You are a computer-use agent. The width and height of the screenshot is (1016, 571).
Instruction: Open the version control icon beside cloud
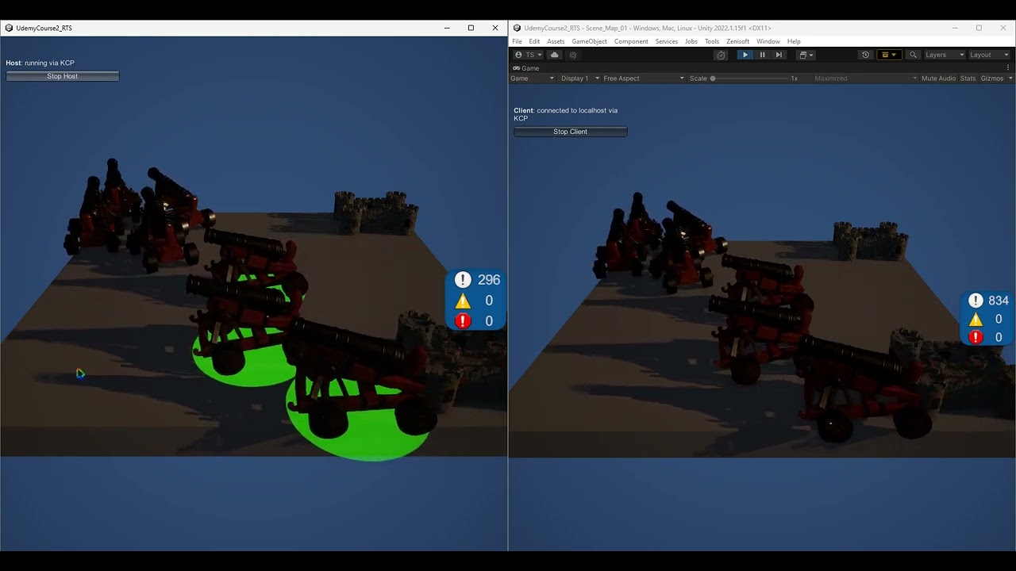tap(573, 55)
